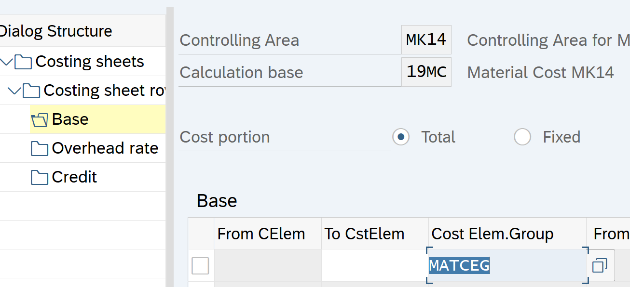630x287 pixels.
Task: Select the Total cost portion radio
Action: point(401,137)
